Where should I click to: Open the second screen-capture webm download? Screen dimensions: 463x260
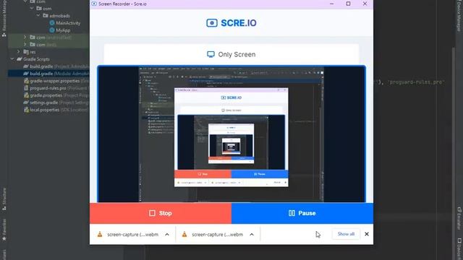(x=217, y=235)
